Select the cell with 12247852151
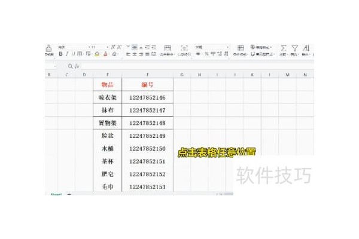This screenshot has height=239, width=359. pyautogui.click(x=147, y=161)
